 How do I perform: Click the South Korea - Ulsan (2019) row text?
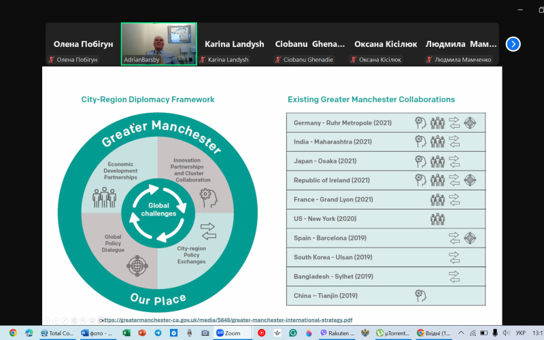click(x=333, y=258)
